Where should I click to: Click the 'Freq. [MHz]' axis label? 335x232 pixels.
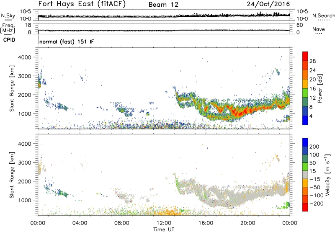pos(8,28)
